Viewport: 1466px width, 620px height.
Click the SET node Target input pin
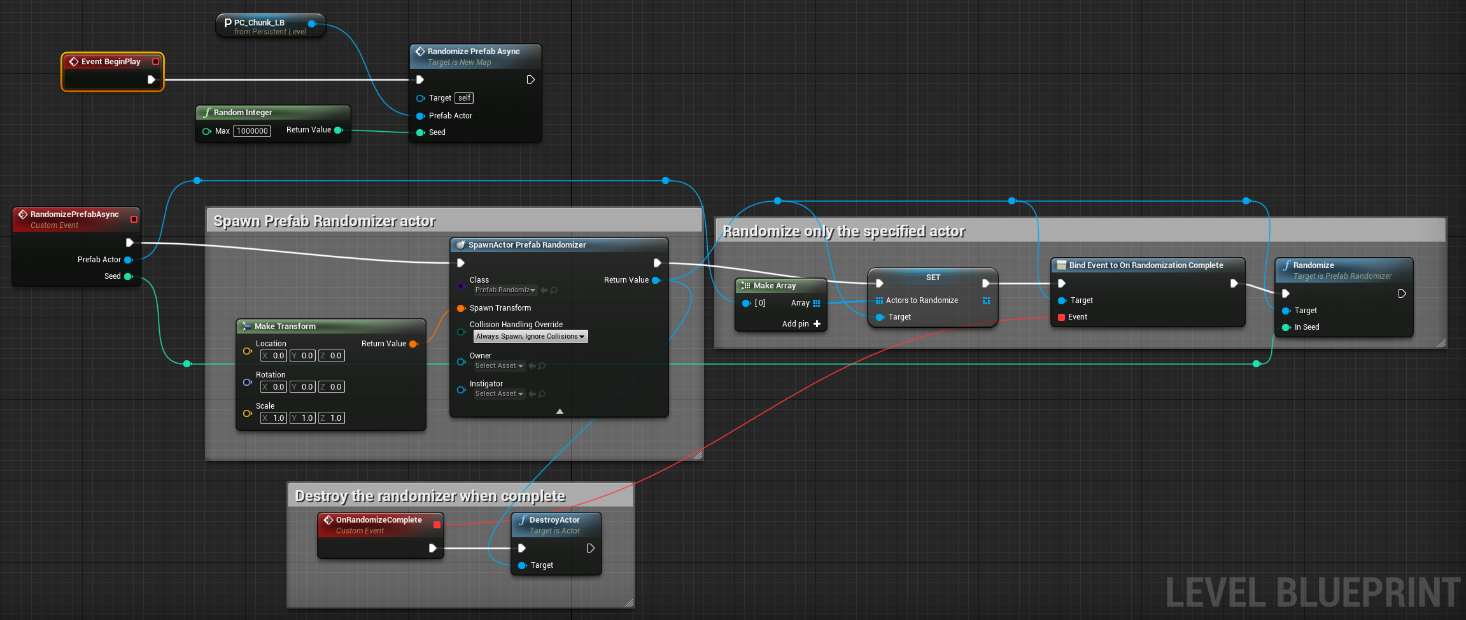click(x=880, y=317)
